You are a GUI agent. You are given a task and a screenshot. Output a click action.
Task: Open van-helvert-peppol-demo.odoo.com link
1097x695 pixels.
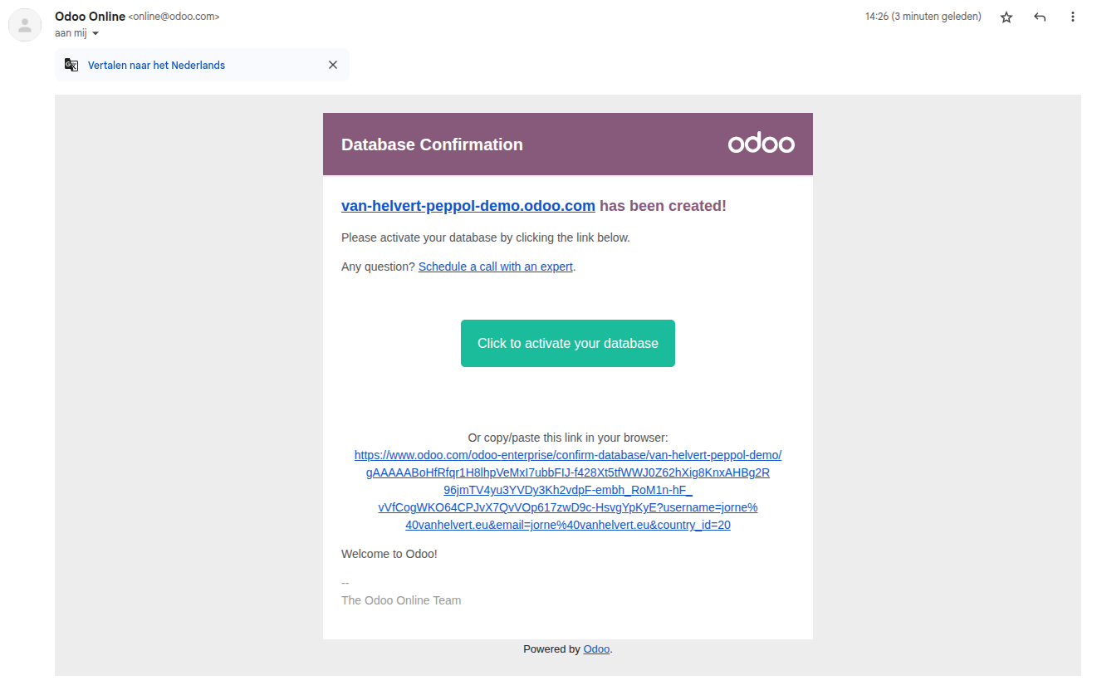coord(468,206)
